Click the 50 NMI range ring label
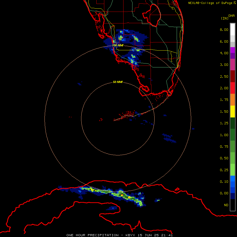The height and width of the screenshot is (237, 237). pos(118,82)
